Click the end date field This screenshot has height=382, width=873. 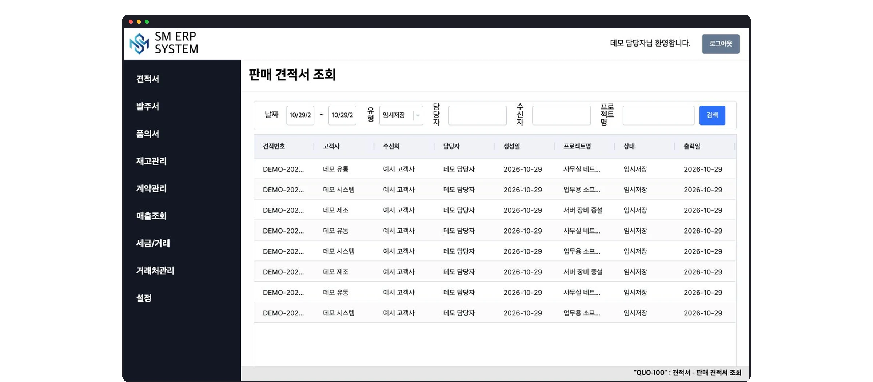pyautogui.click(x=342, y=115)
